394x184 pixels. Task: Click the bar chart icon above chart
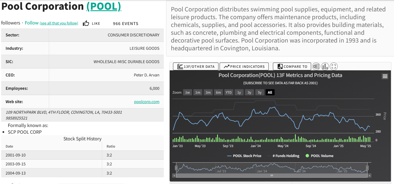point(325,66)
